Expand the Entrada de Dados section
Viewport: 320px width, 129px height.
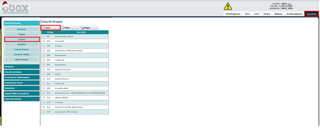click(21, 72)
